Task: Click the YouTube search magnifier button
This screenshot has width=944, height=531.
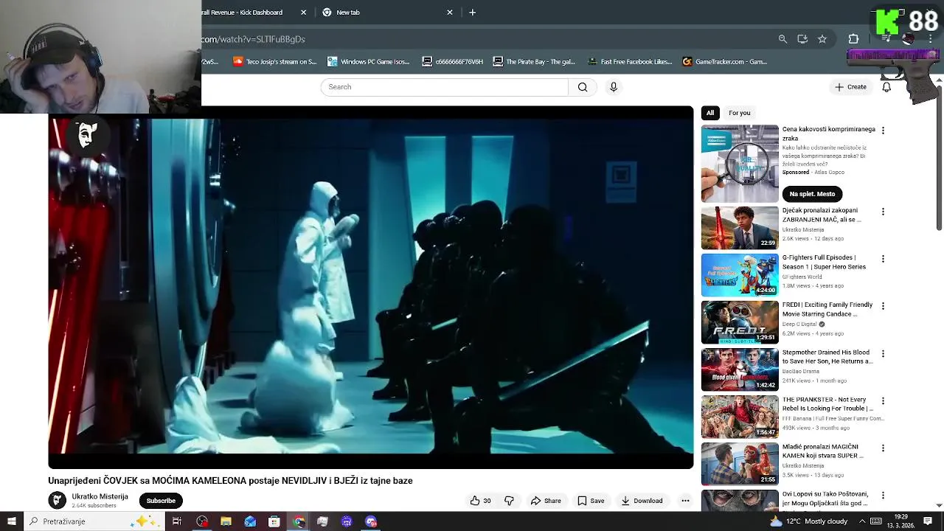Action: [x=583, y=87]
